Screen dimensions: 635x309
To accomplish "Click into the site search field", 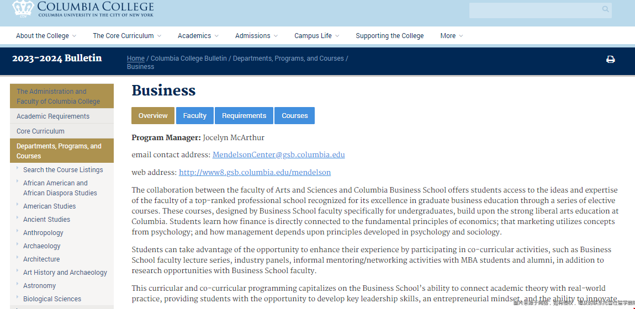I will coord(535,10).
